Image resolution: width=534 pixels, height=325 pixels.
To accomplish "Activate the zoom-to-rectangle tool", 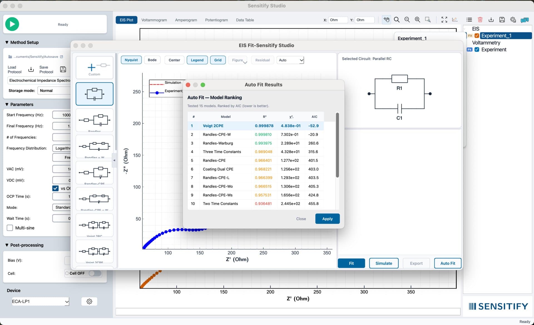I will 428,20.
